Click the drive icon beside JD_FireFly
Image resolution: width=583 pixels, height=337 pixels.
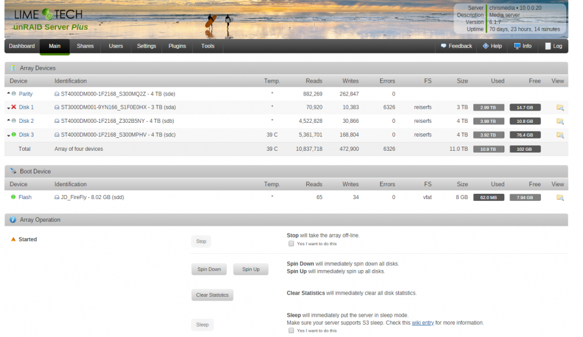click(57, 197)
